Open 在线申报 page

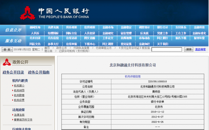[71, 44]
